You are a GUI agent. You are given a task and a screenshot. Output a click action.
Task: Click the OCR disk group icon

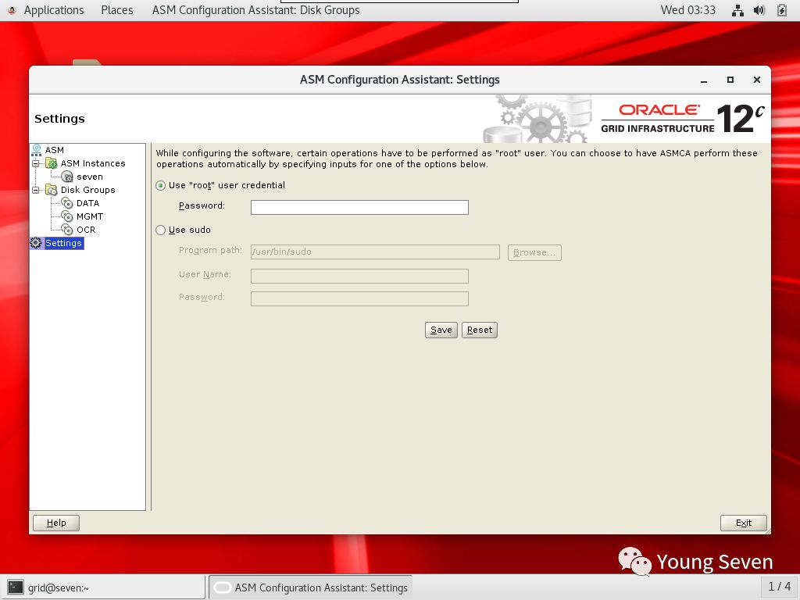67,230
